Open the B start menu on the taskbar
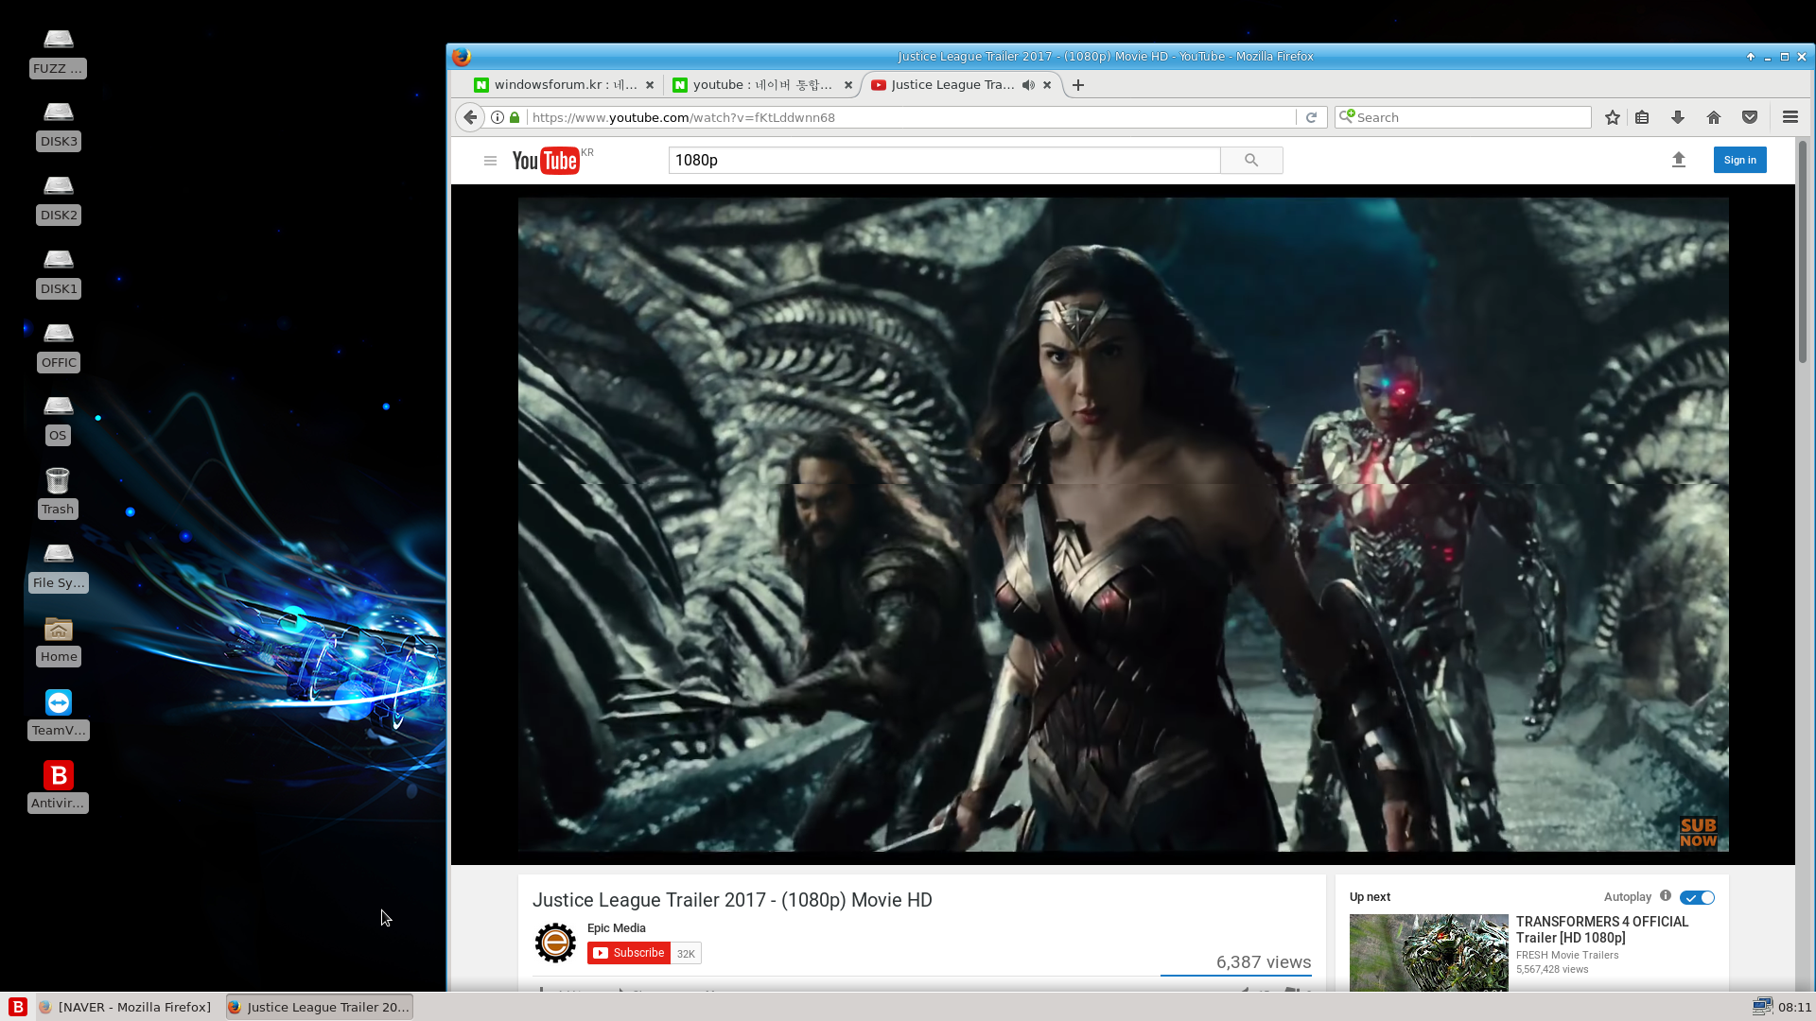Screen dimensions: 1816x1021 (17, 1007)
